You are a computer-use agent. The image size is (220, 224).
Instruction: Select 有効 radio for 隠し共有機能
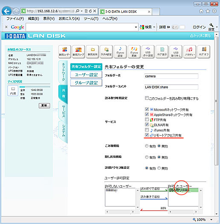pos(147,157)
